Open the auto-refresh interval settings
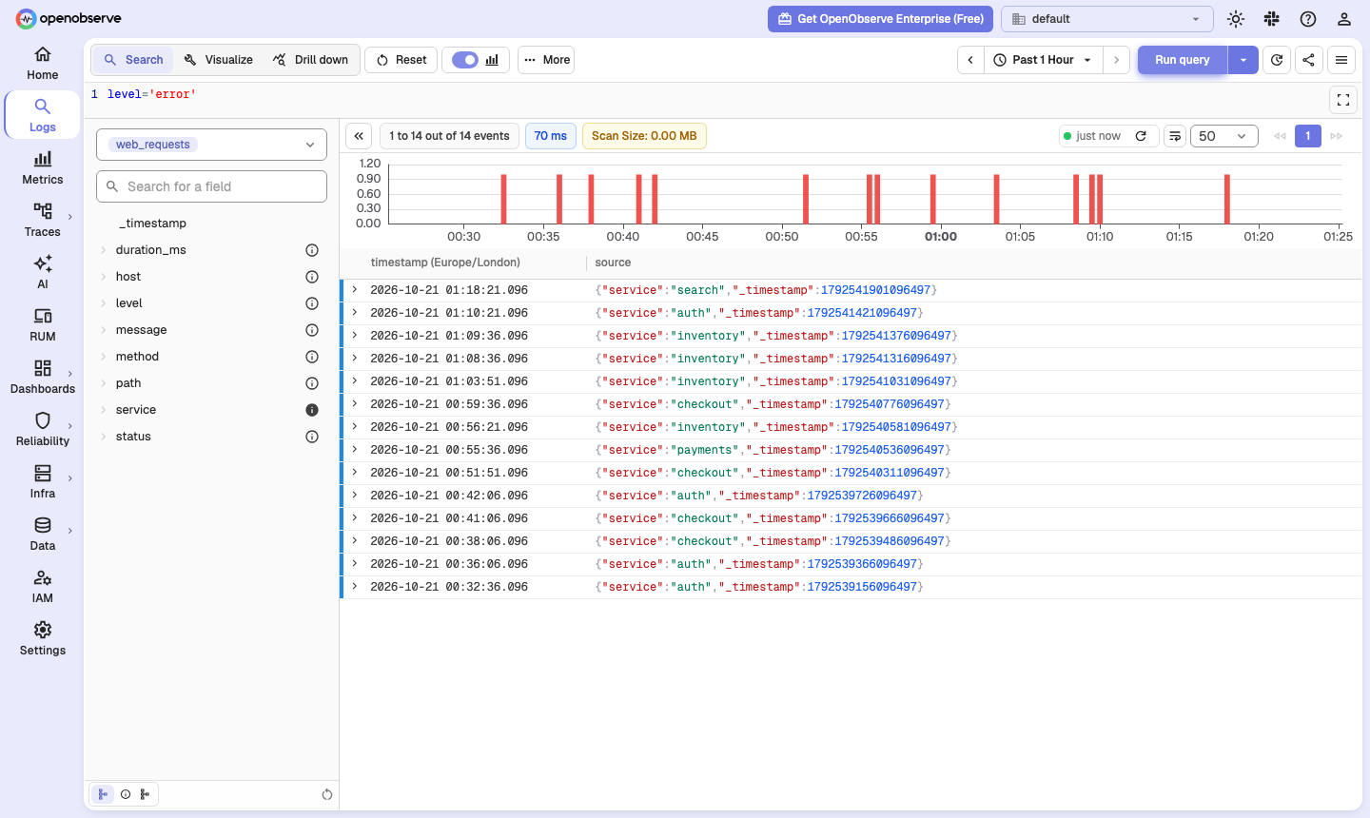This screenshot has height=818, width=1370. click(1277, 60)
